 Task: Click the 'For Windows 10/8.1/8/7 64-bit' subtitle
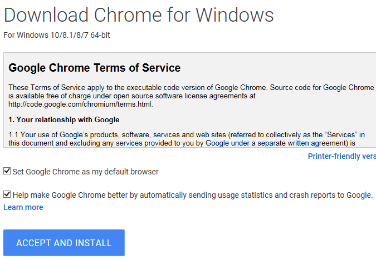click(58, 36)
